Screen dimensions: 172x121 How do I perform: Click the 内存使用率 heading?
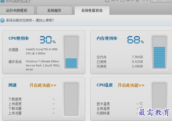tap(107, 38)
